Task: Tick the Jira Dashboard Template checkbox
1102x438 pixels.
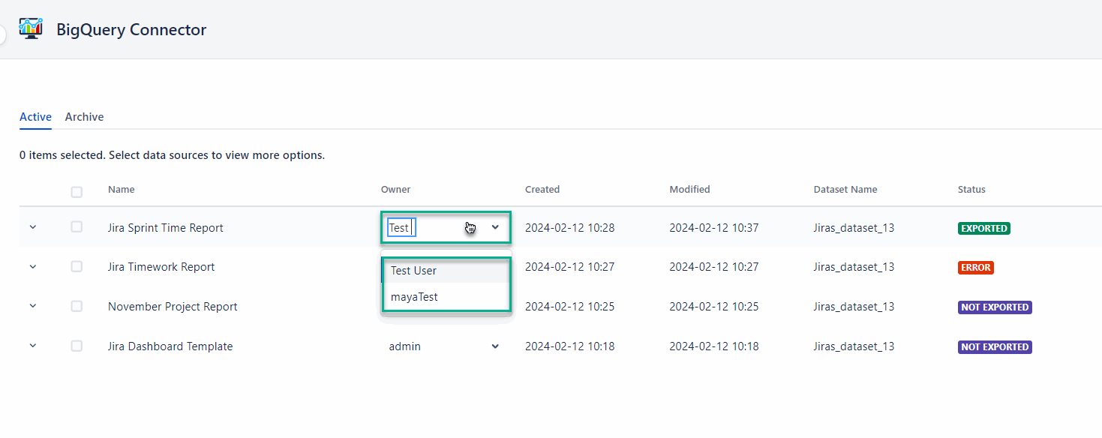Action: (x=77, y=346)
